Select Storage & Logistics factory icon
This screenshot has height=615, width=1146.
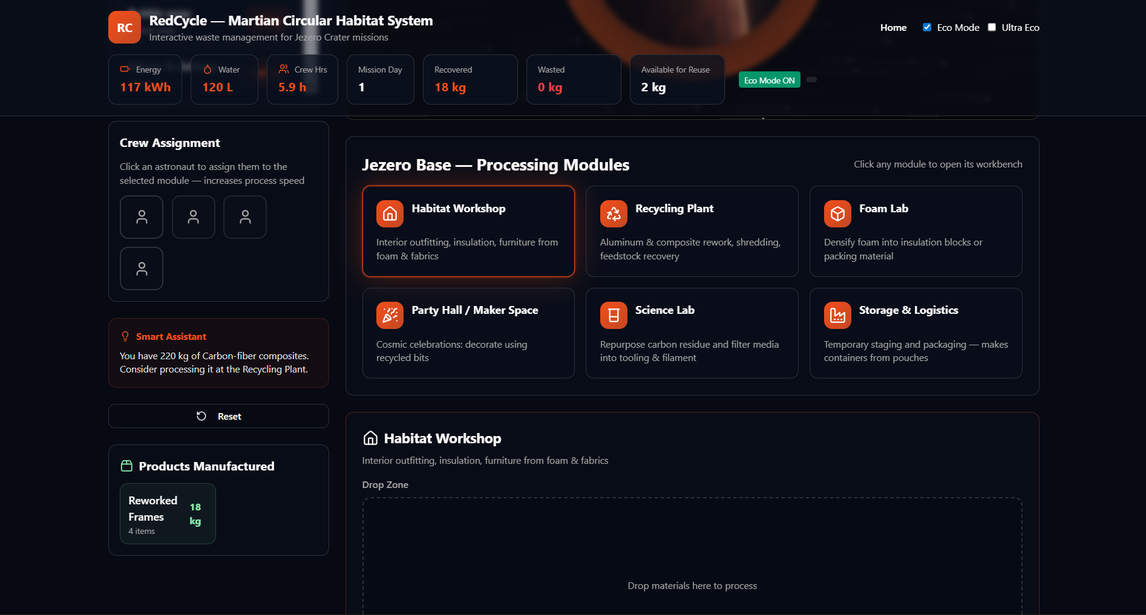click(837, 315)
